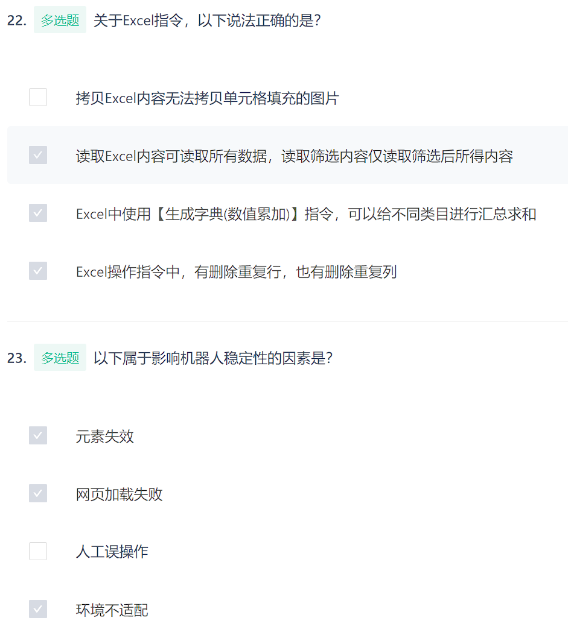Select the question 22 title about Excel指令

(x=207, y=21)
